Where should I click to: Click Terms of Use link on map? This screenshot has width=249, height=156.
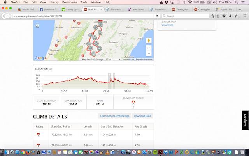[x=128, y=60]
